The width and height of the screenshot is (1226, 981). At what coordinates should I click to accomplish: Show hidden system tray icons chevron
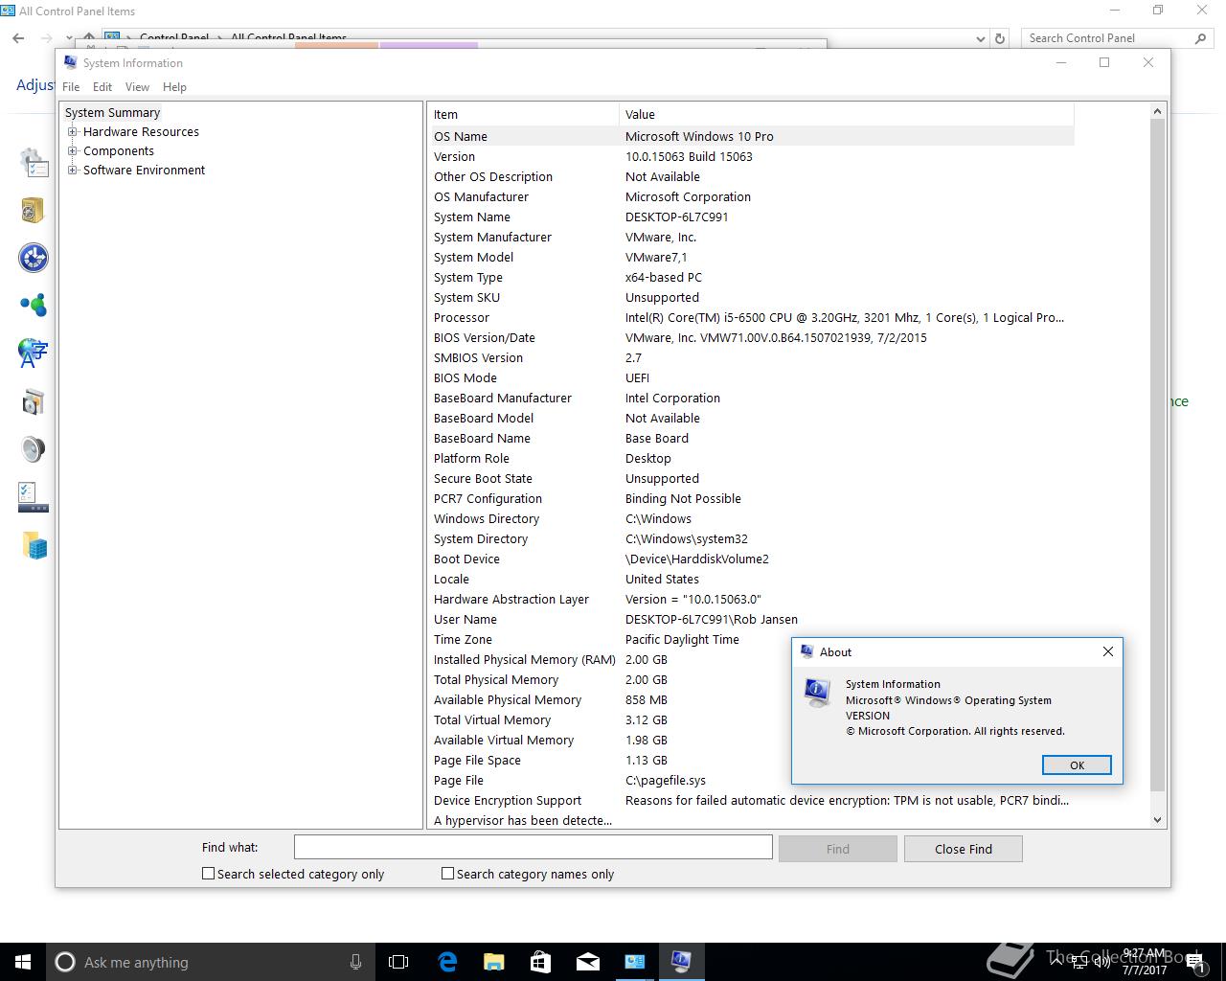point(1056,962)
